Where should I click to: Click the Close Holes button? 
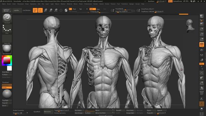tap(131, 110)
